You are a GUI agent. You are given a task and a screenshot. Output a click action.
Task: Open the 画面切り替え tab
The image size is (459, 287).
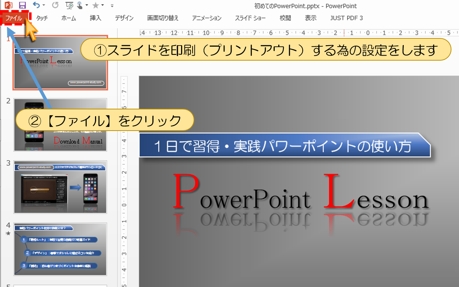tap(163, 18)
